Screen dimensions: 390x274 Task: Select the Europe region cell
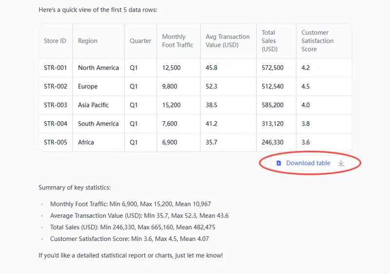click(88, 86)
